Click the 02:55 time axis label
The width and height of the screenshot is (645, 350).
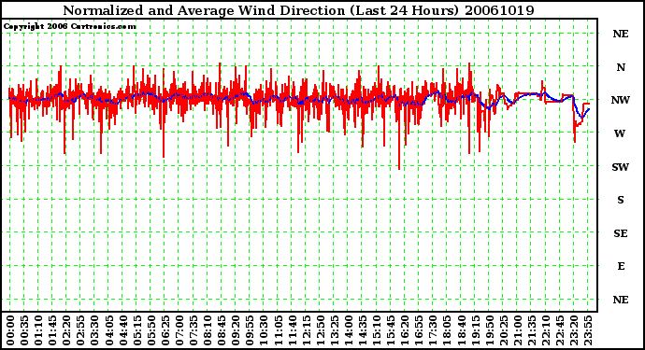pyautogui.click(x=80, y=330)
